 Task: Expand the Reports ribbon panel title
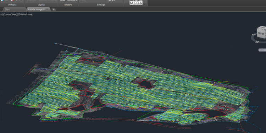pyautogui.click(x=68, y=5)
